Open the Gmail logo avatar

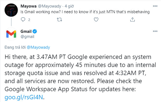coord(11,34)
